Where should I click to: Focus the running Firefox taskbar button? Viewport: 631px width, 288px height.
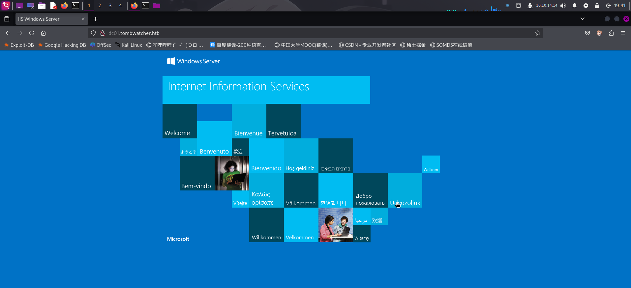[x=134, y=6]
